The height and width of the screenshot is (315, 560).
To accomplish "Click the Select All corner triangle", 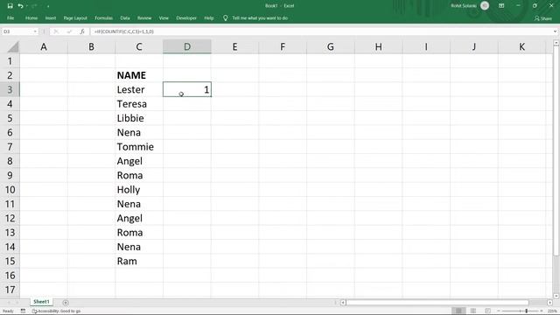I will pyautogui.click(x=13, y=46).
